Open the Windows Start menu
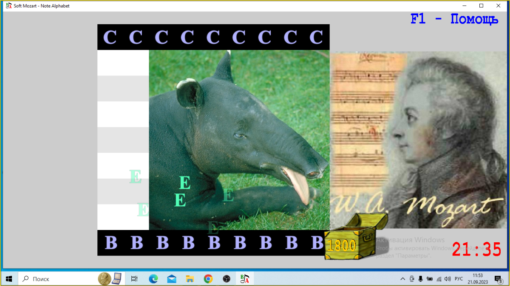 [x=8, y=279]
